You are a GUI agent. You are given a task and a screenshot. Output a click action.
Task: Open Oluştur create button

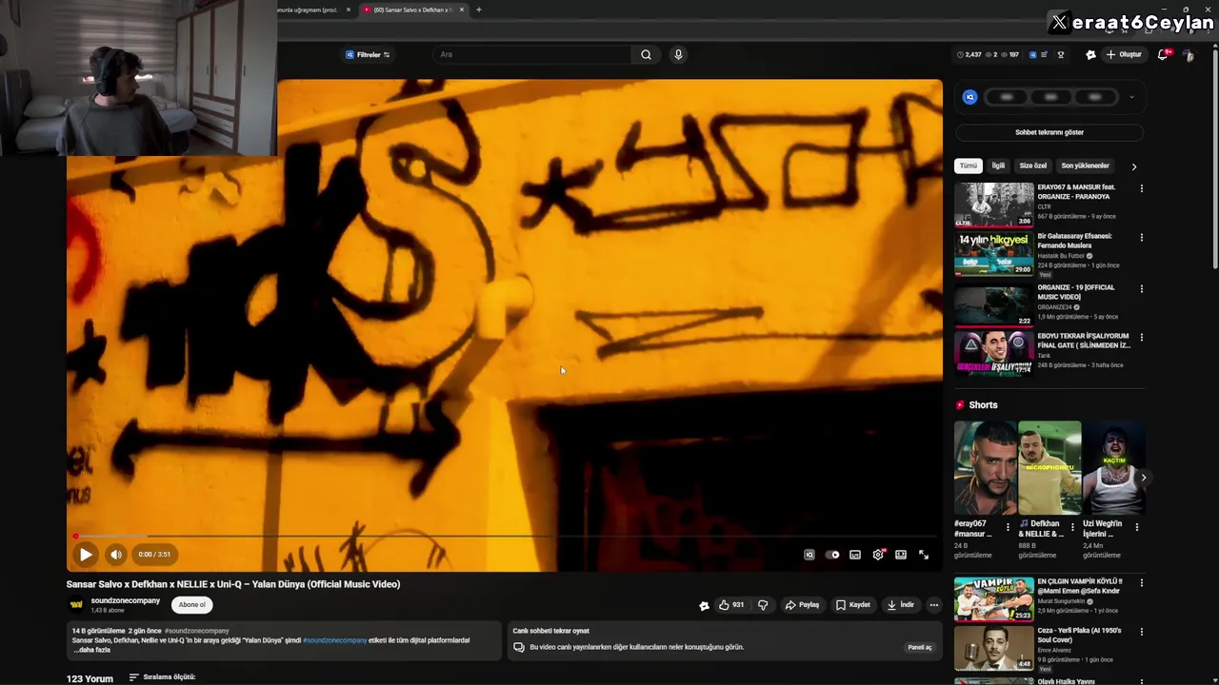(x=1124, y=55)
